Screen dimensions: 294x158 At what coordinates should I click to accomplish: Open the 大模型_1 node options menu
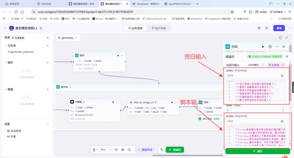pyautogui.click(x=117, y=102)
